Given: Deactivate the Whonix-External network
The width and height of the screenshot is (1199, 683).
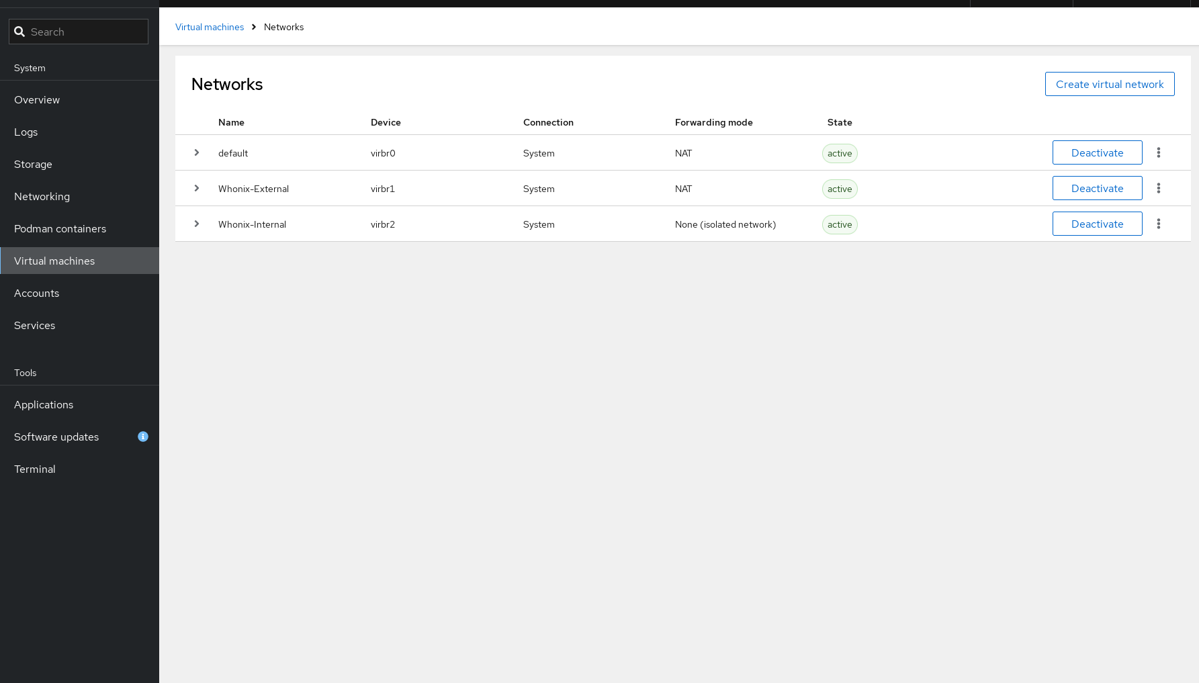Looking at the screenshot, I should click(x=1097, y=188).
